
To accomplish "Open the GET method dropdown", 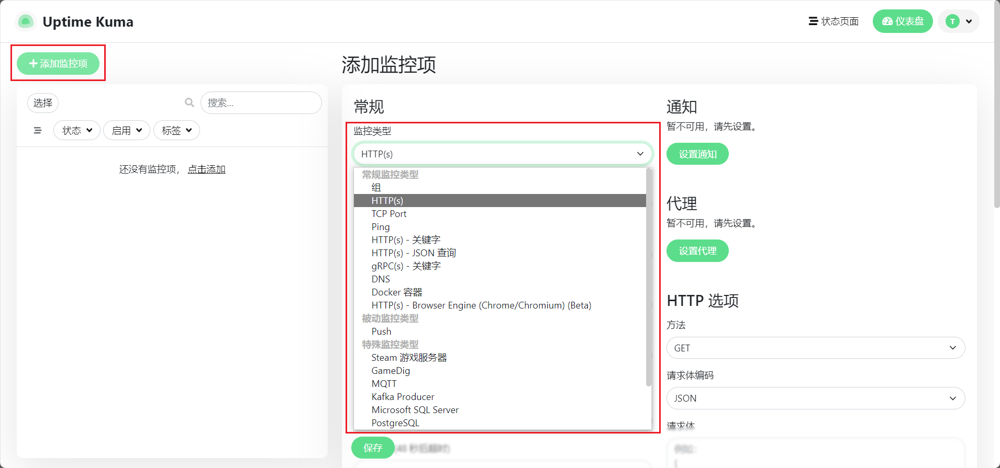I will (x=815, y=348).
